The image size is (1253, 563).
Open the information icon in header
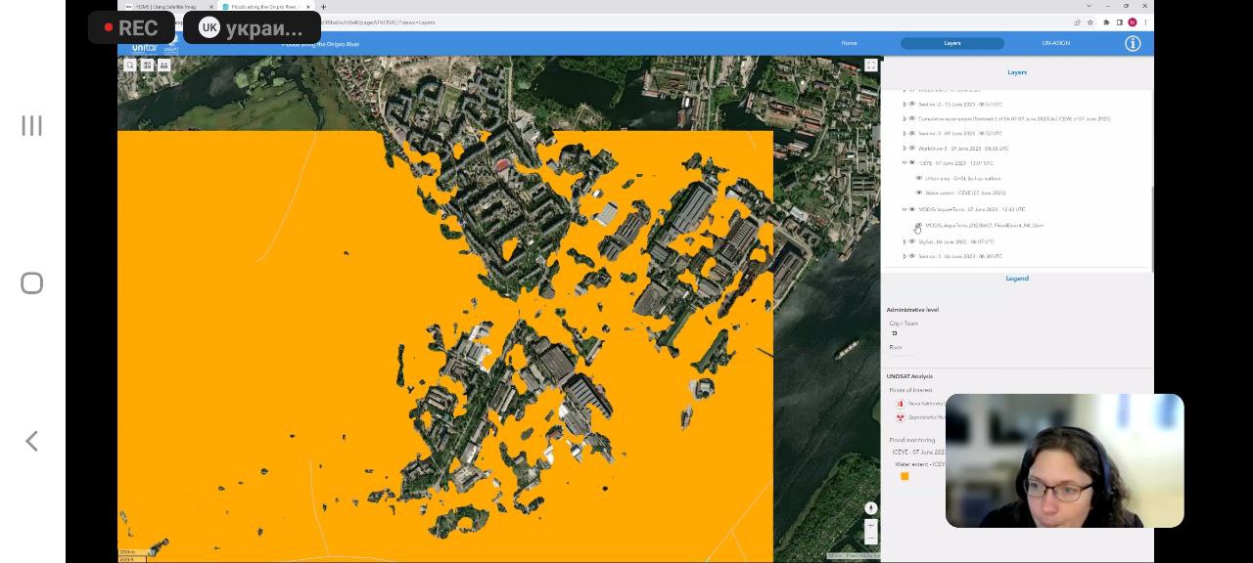(x=1133, y=43)
